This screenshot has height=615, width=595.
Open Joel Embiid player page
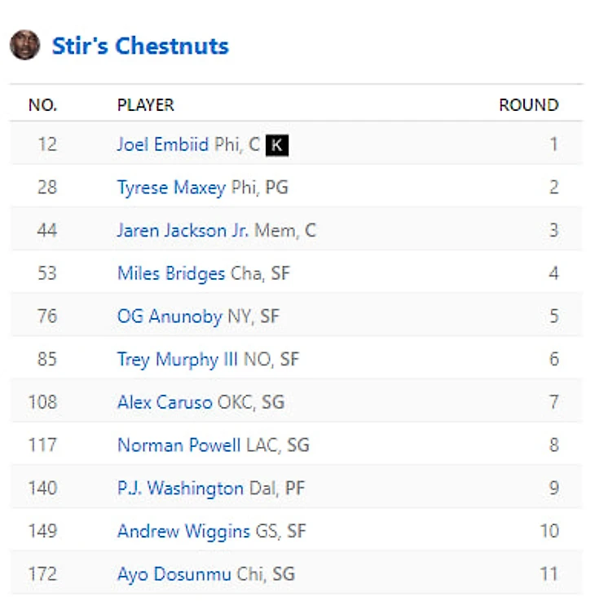[x=163, y=145]
